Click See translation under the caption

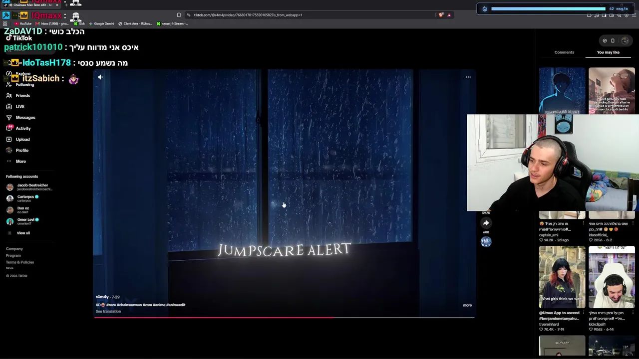click(108, 312)
